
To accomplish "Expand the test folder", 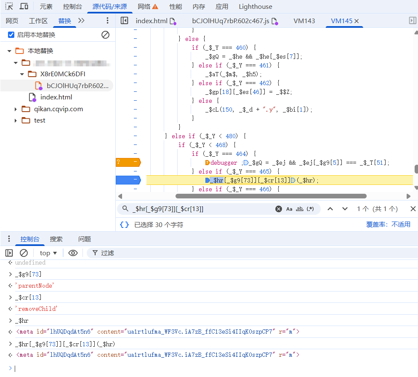I will [16, 120].
